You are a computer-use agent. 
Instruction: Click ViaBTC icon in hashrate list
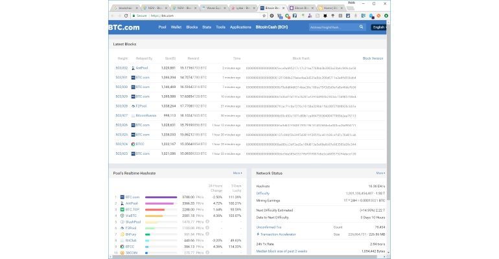pos(122,215)
